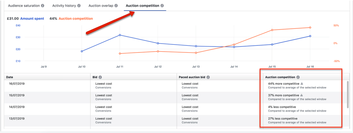Screen dimensions: 353x133
Task: Click warning triangle beside 37% more competitive
Action: point(302,95)
